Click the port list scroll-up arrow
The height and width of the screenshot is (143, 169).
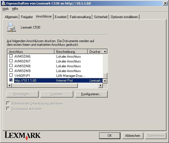pyautogui.click(x=105, y=52)
